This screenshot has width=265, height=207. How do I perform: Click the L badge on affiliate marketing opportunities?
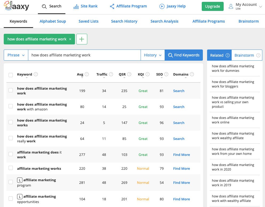pyautogui.click(x=19, y=197)
